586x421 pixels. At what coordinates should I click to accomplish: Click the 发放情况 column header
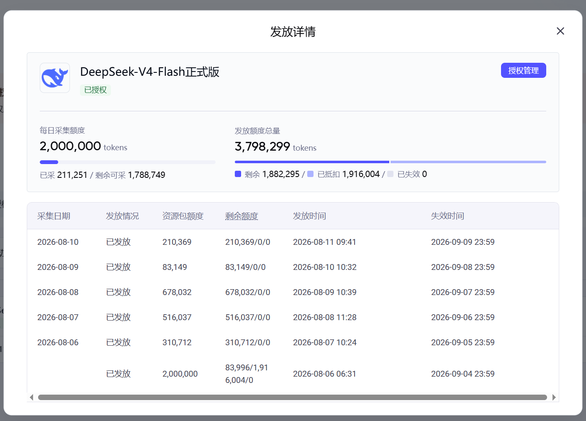point(122,216)
